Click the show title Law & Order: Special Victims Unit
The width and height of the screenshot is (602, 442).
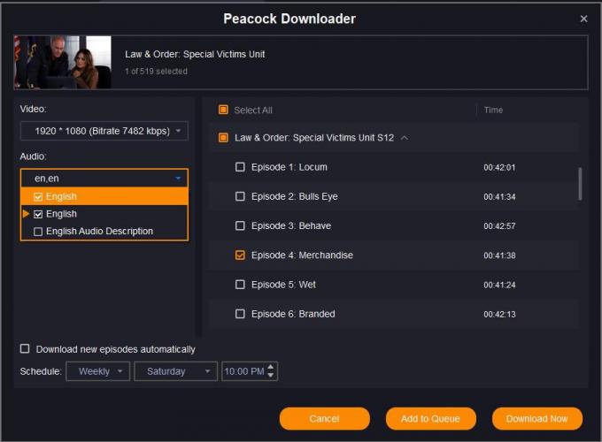click(x=195, y=55)
